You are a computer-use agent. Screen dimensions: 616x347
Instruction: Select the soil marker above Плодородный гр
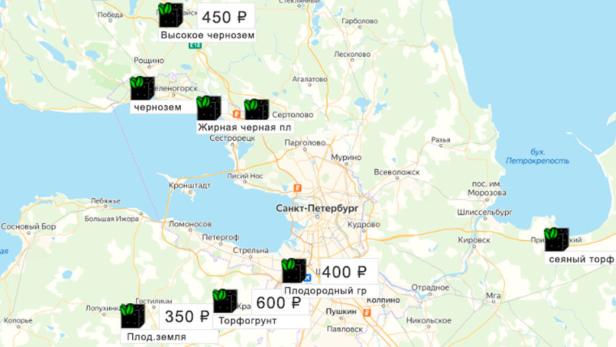[x=294, y=270]
